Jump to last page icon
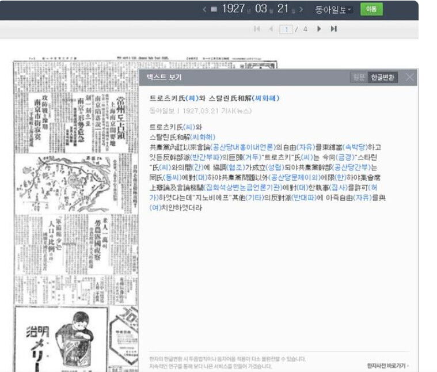This screenshot has height=372, width=437. coord(333,29)
